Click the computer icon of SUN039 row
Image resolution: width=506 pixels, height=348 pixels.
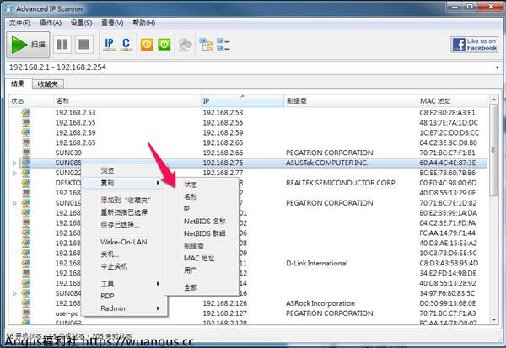[26, 153]
